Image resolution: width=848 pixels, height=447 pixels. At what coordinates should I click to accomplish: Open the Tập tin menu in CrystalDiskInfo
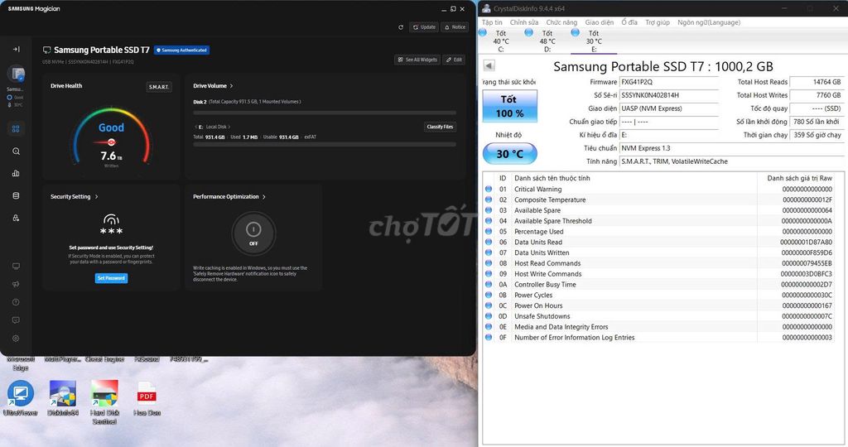pyautogui.click(x=492, y=22)
